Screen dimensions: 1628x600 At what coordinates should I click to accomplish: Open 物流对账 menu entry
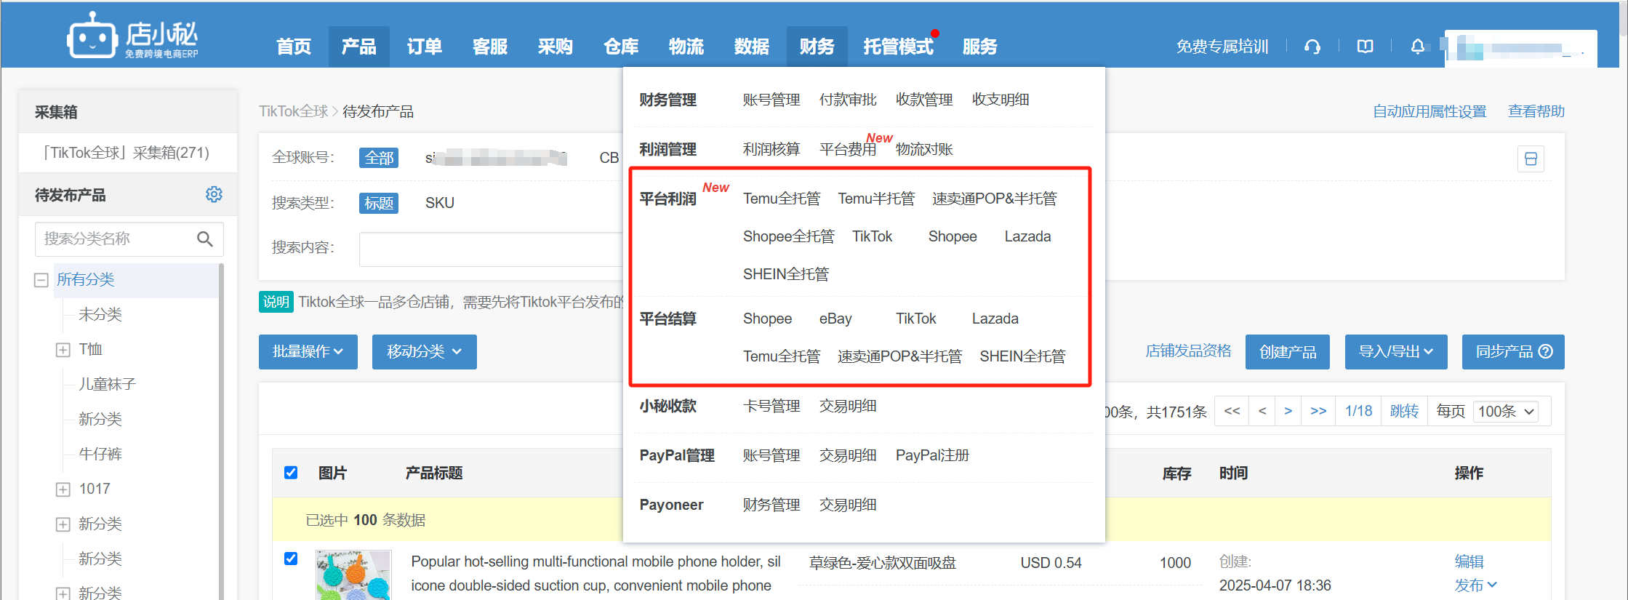tap(924, 149)
